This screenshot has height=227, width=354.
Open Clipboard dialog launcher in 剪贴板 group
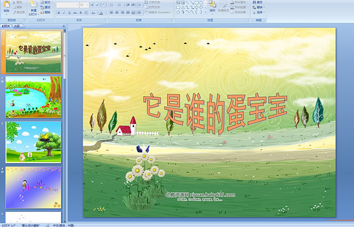tap(25, 20)
